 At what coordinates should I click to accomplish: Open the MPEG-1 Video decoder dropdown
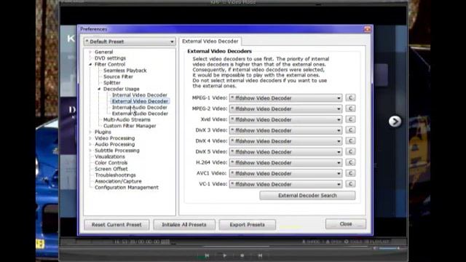click(x=285, y=98)
